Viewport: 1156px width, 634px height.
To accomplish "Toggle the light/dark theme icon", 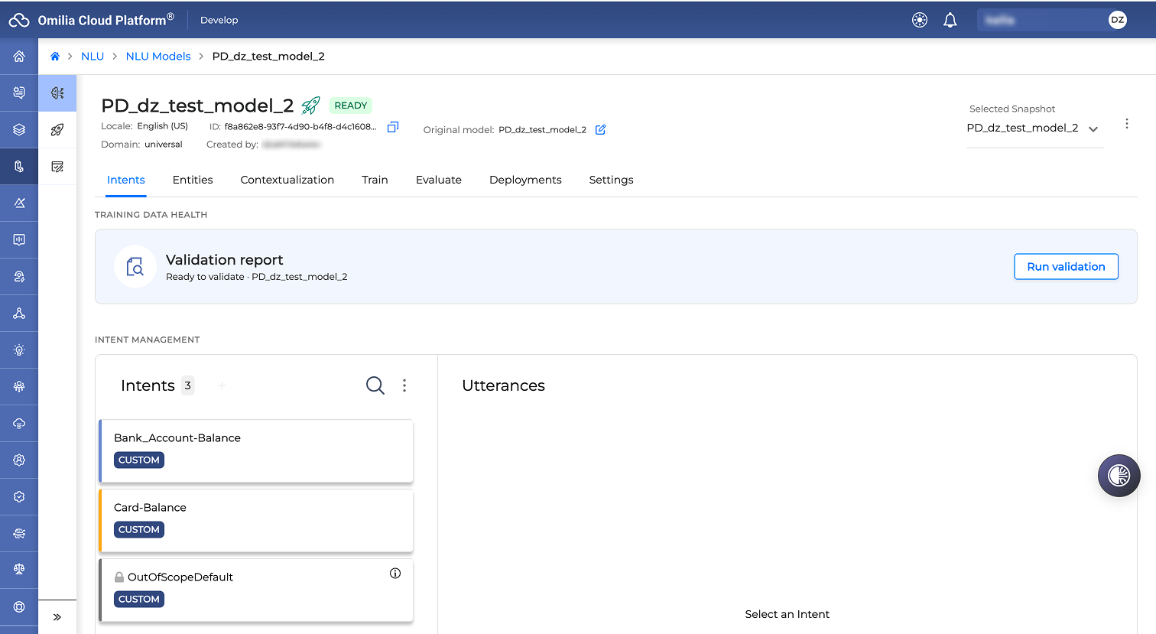I will 920,21.
